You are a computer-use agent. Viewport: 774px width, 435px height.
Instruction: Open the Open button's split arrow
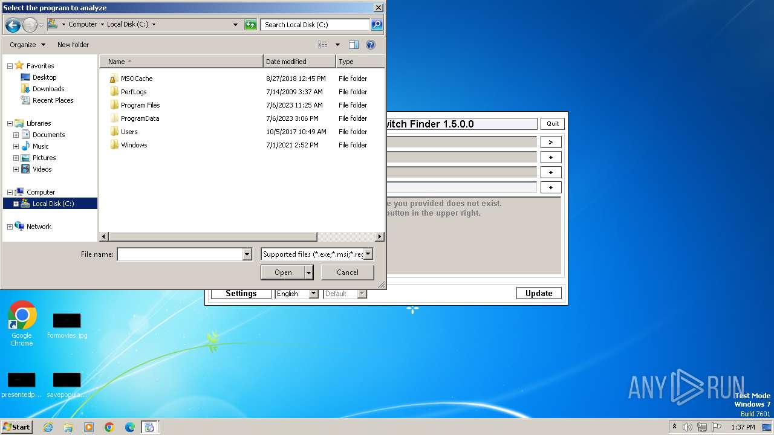click(309, 272)
